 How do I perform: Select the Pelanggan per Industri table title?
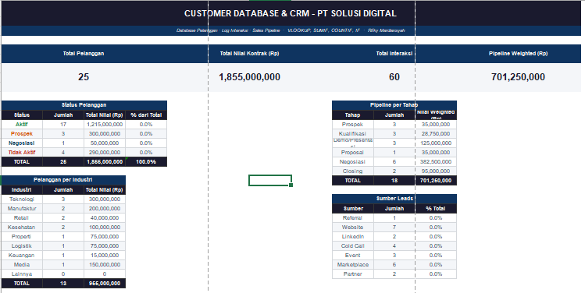click(63, 180)
